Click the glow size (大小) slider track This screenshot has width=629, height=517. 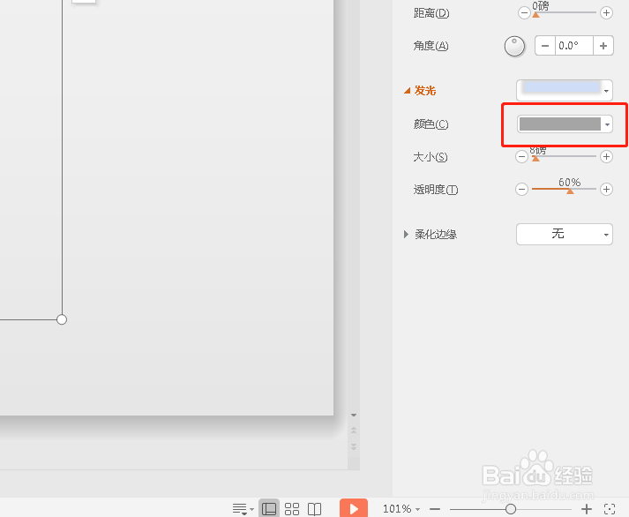point(564,156)
